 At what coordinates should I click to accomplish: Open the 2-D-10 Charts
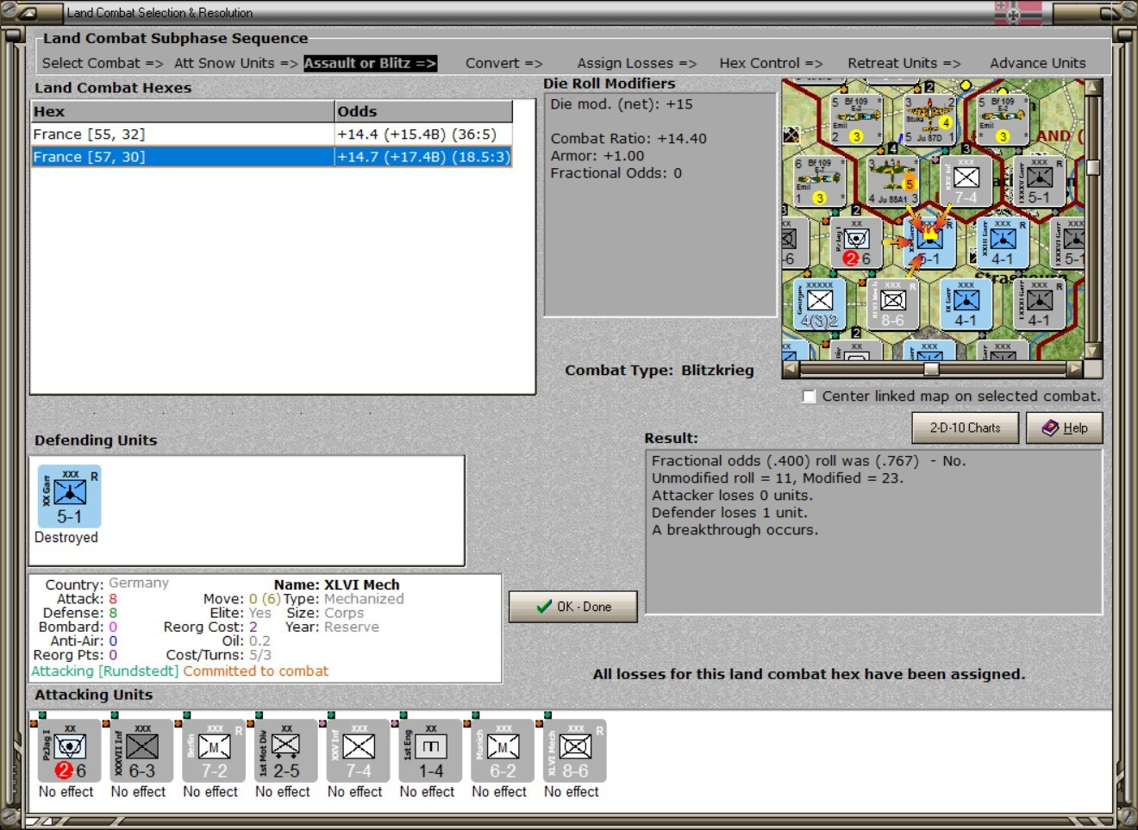[x=965, y=427]
